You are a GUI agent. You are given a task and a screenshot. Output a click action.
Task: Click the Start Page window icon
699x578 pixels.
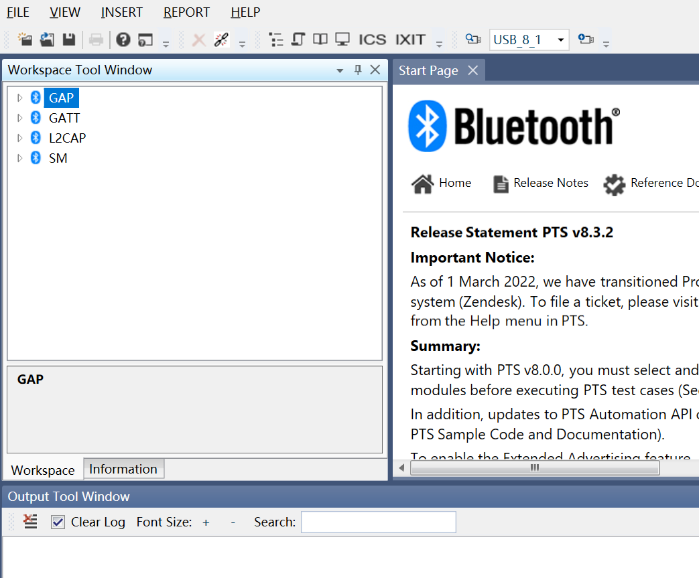pos(145,40)
